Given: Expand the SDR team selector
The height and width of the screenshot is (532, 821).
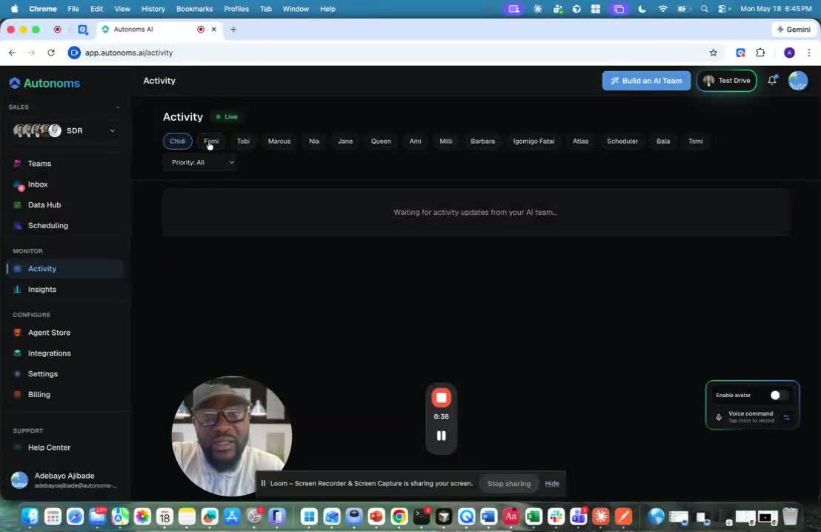Looking at the screenshot, I should click(x=64, y=130).
